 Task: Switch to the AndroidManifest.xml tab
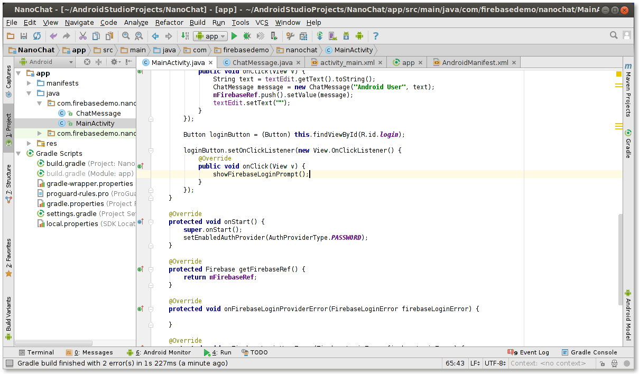[475, 62]
